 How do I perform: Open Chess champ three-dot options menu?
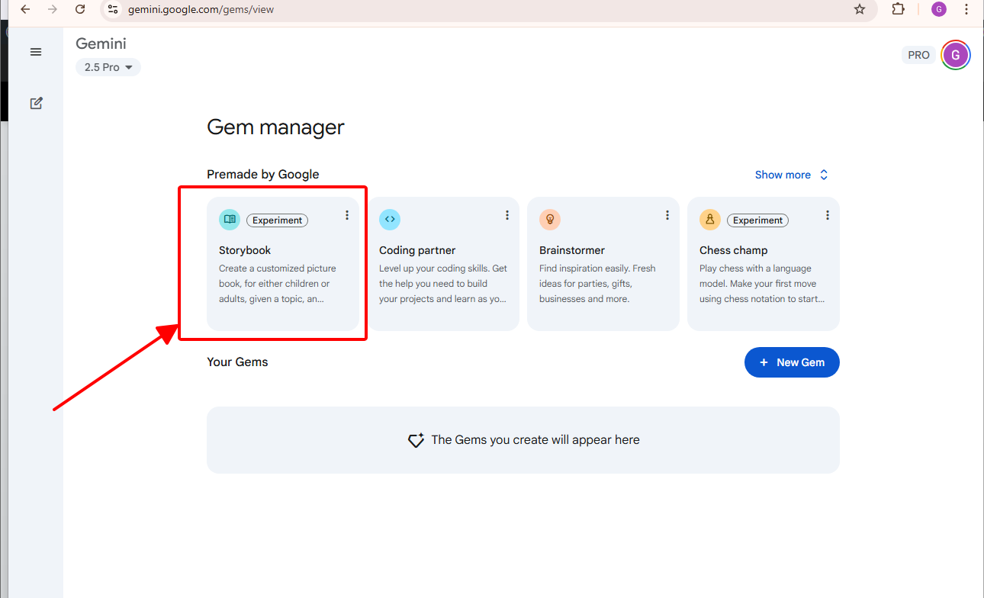click(828, 216)
